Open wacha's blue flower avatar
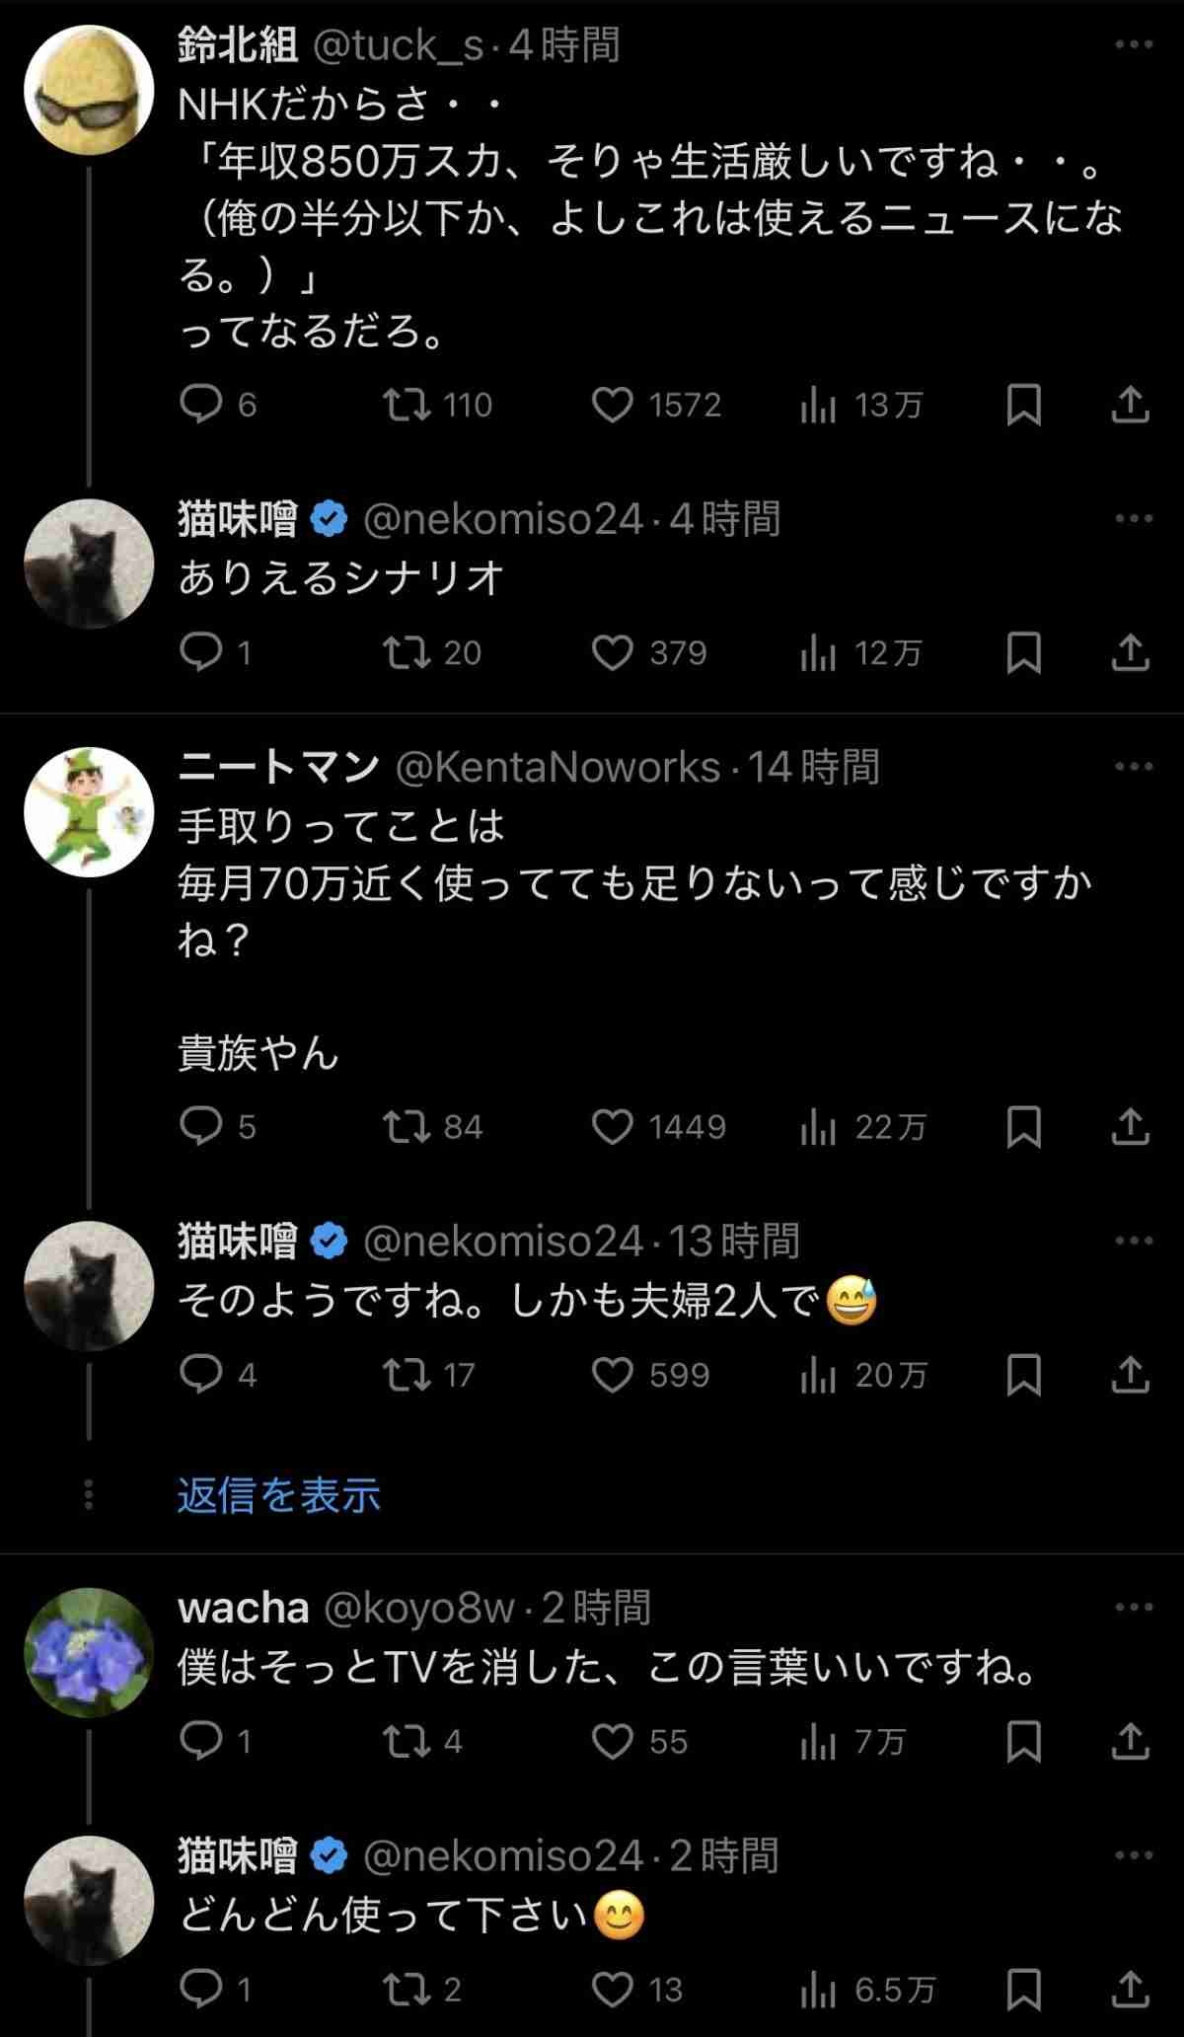Viewport: 1184px width, 2037px height. pos(89,1652)
